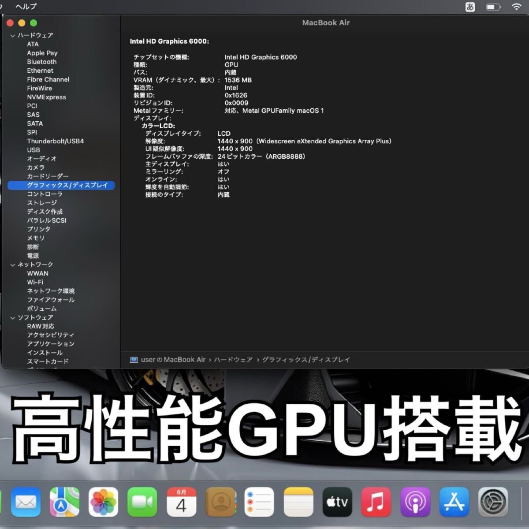Click the Japanese input source icon
This screenshot has width=529, height=529.
(470, 7)
